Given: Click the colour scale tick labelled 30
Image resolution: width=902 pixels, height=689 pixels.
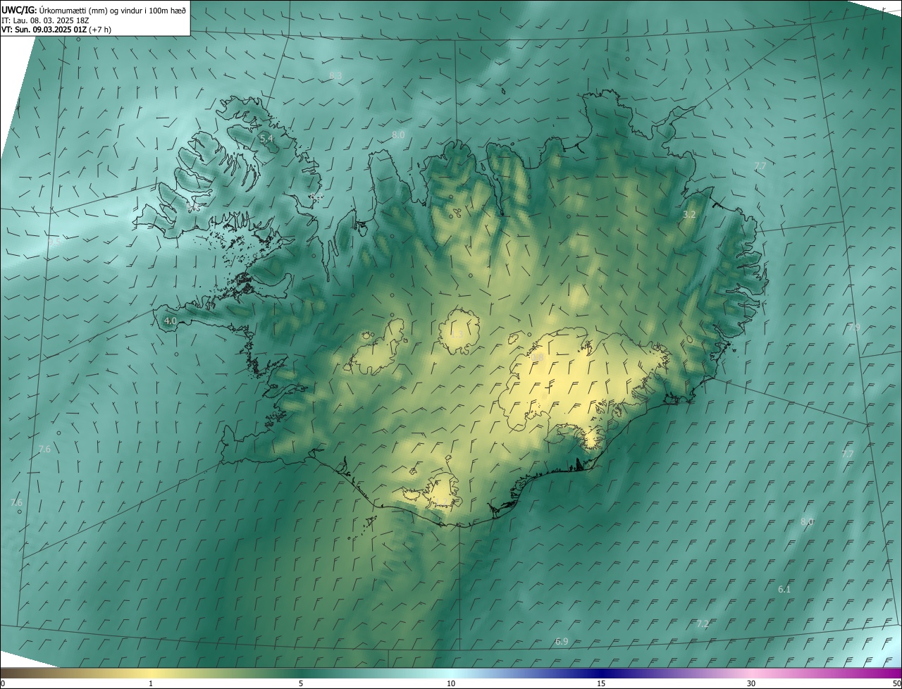Looking at the screenshot, I should [x=751, y=683].
